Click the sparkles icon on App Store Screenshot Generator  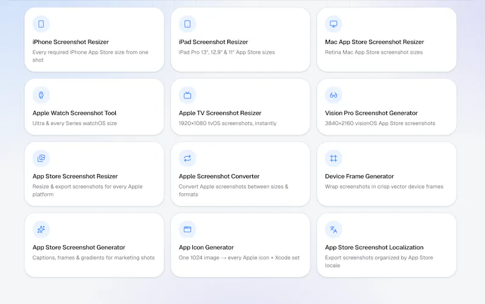[41, 230]
